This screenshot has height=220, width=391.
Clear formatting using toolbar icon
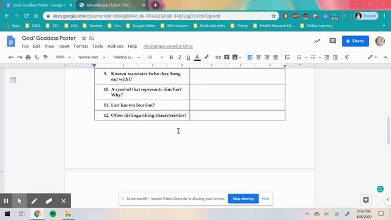[346, 57]
